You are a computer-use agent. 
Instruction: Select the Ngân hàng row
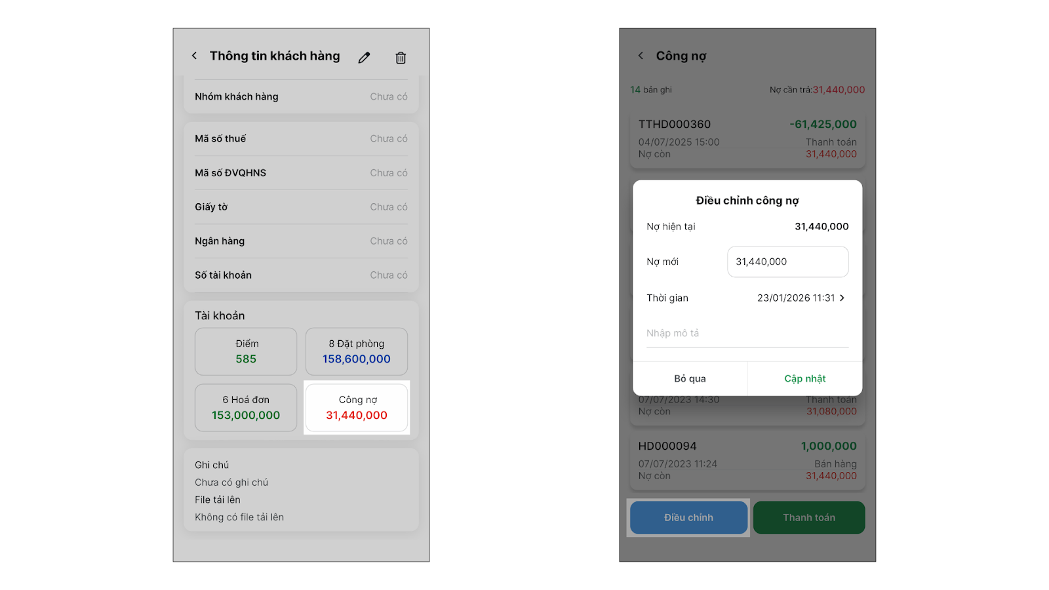[x=301, y=241]
